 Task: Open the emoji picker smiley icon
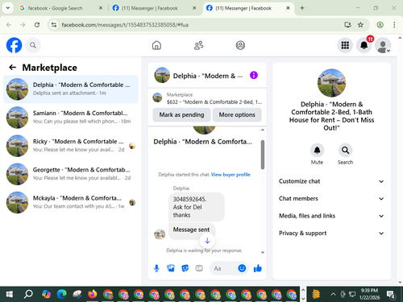pos(242,268)
